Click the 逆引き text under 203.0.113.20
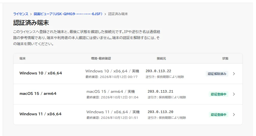 point(167,118)
